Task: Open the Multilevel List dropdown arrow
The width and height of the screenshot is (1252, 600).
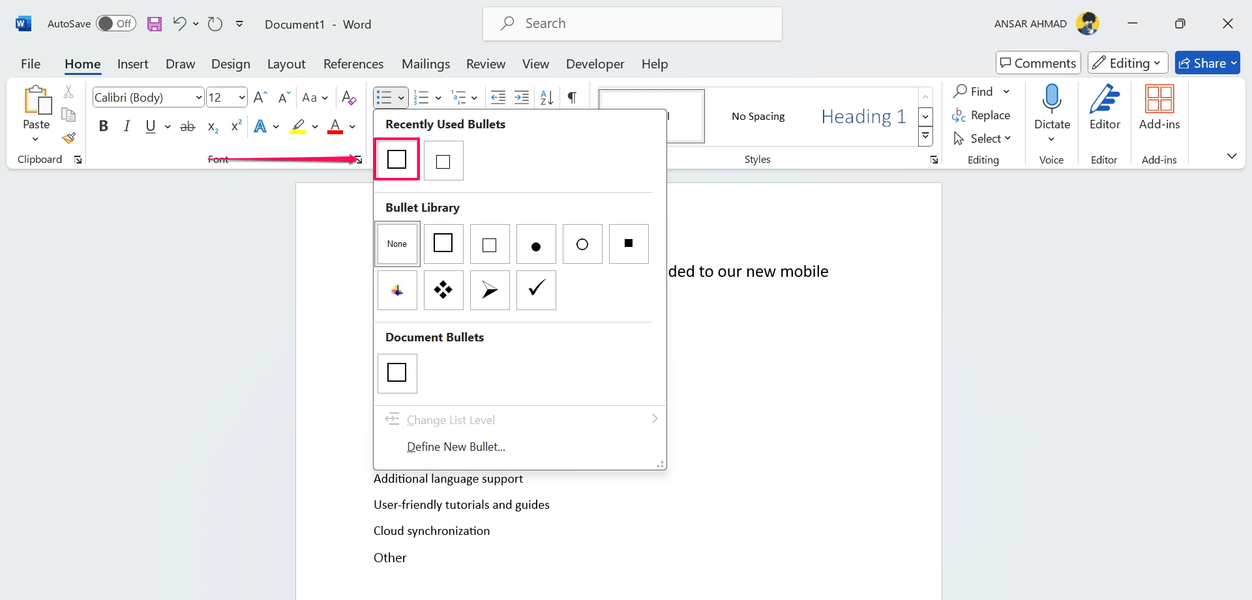Action: 474,98
